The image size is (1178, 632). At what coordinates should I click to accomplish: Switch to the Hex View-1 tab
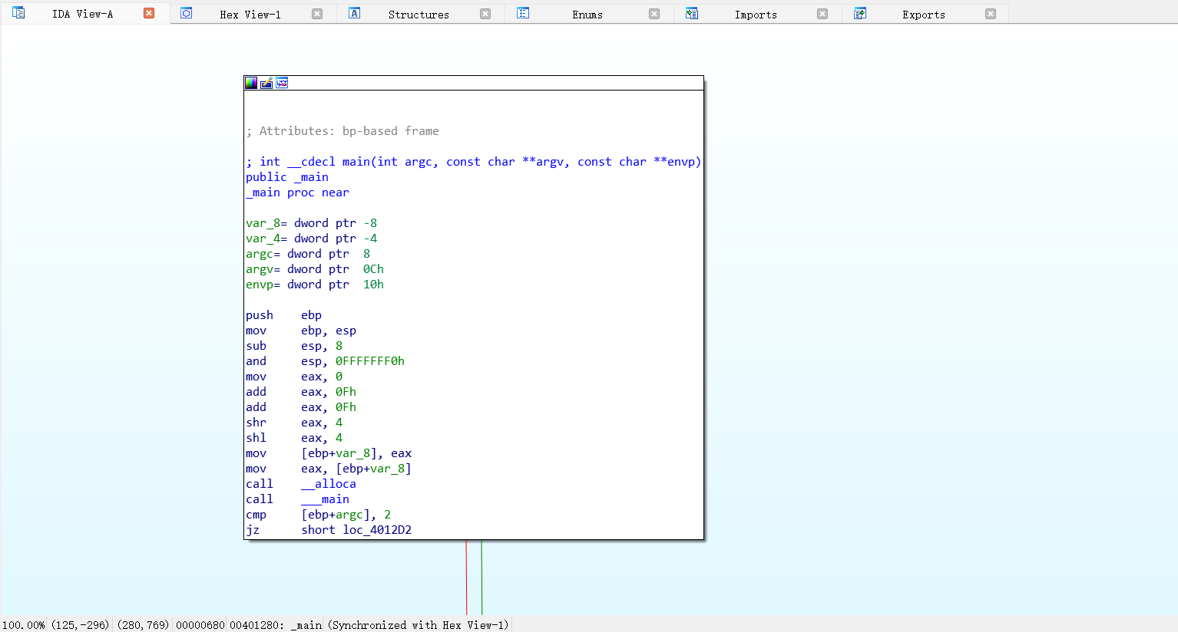250,14
